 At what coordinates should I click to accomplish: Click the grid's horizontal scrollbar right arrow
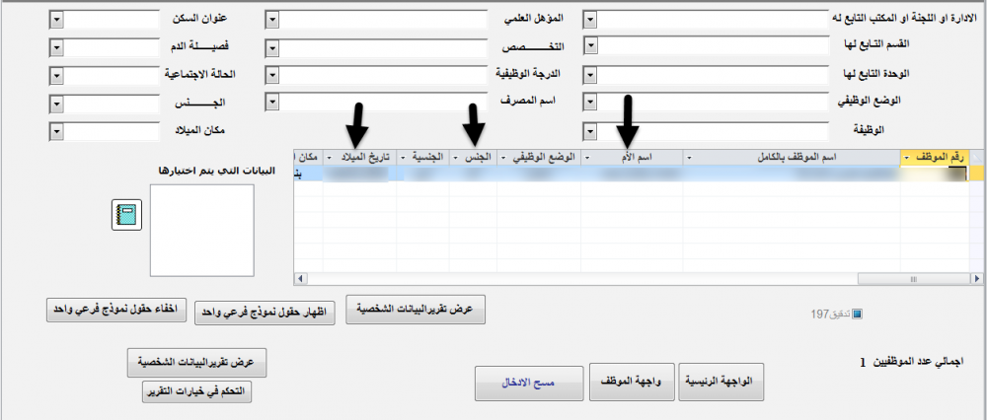click(x=977, y=278)
